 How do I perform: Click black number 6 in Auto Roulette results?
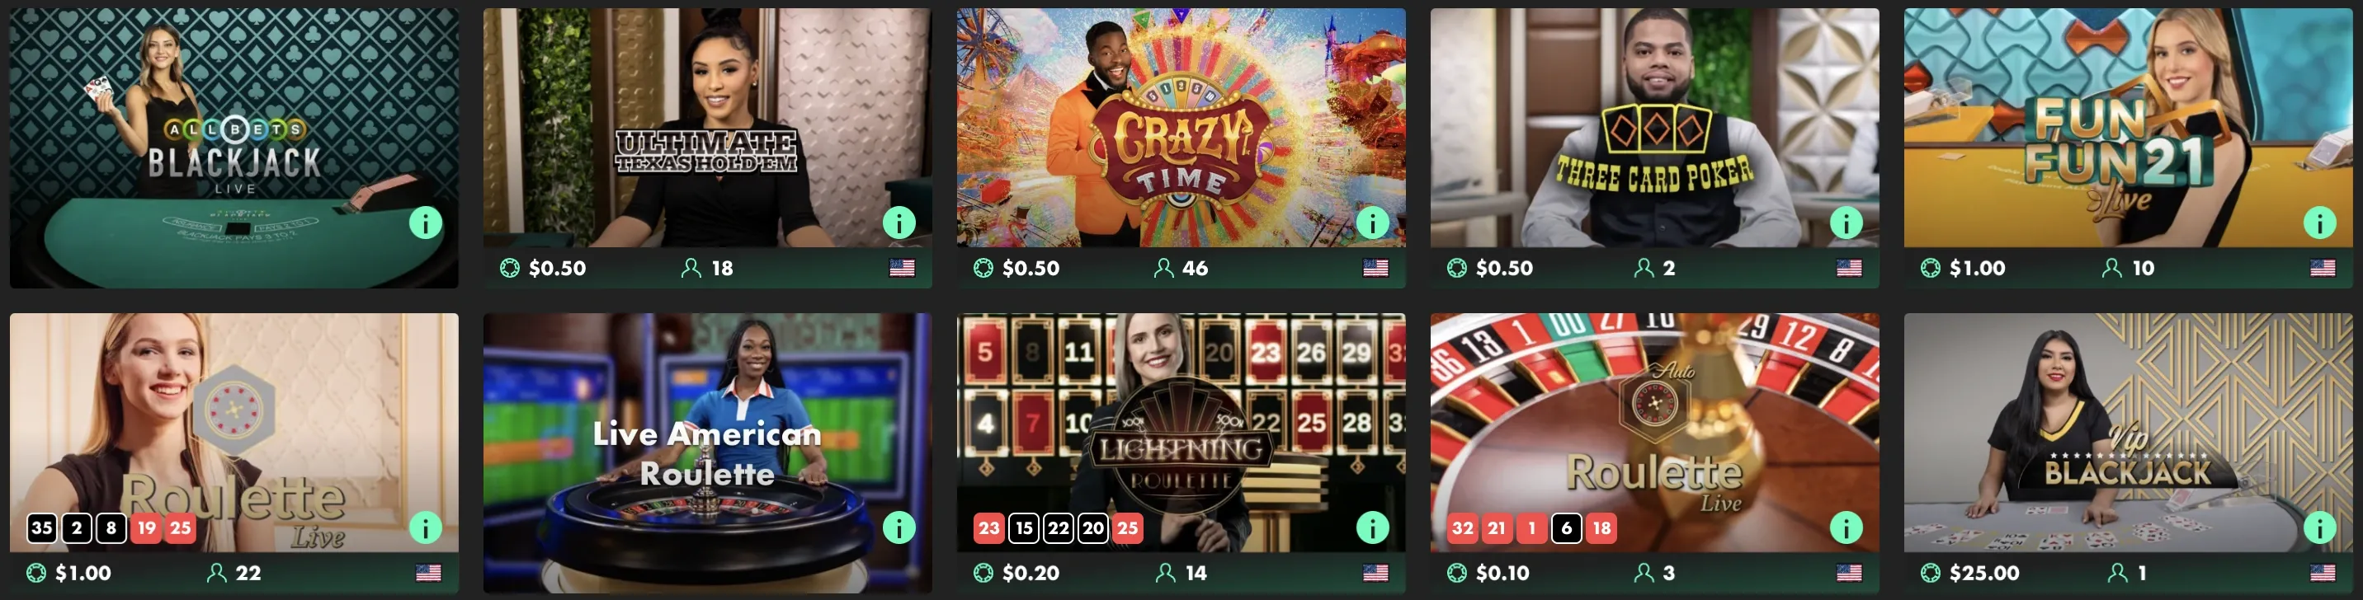[1567, 527]
